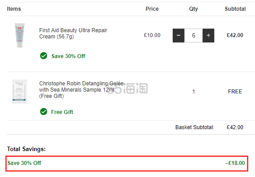Click green checkmark beside Free Gift label
255x177 pixels.
point(43,111)
